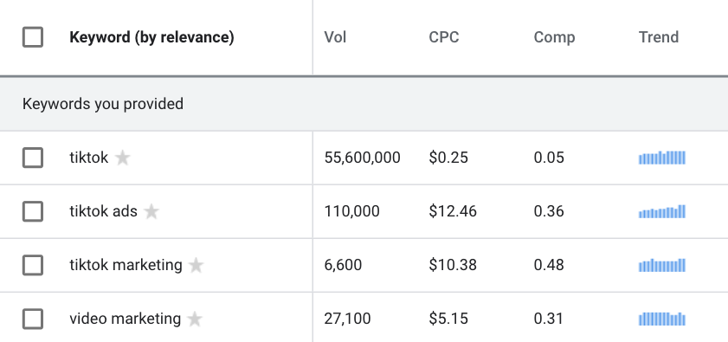Mark the video marketing checkbox
728x342 pixels.
pos(33,319)
